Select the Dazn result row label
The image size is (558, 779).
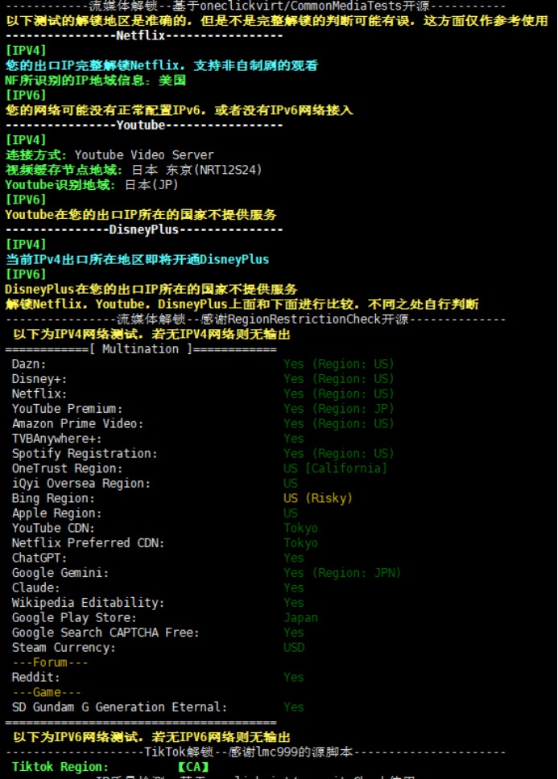[29, 365]
